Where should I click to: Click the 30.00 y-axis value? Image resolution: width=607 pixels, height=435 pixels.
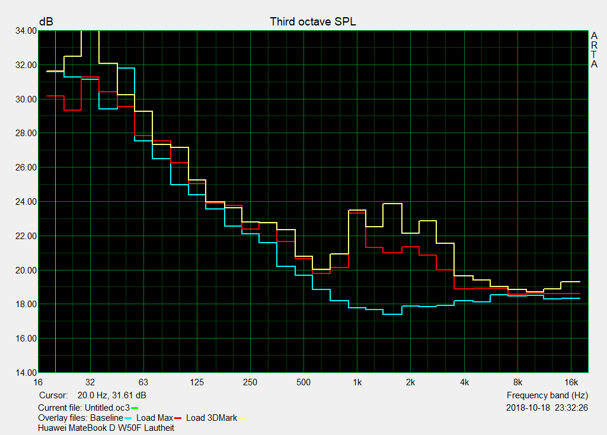click(26, 99)
